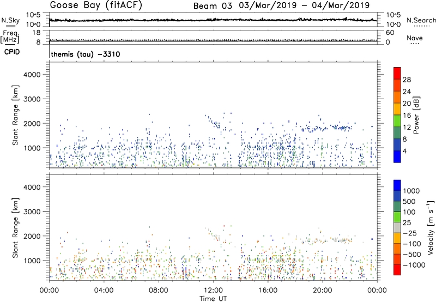Click the "CPID" row label
The image size is (436, 302).
coord(12,52)
